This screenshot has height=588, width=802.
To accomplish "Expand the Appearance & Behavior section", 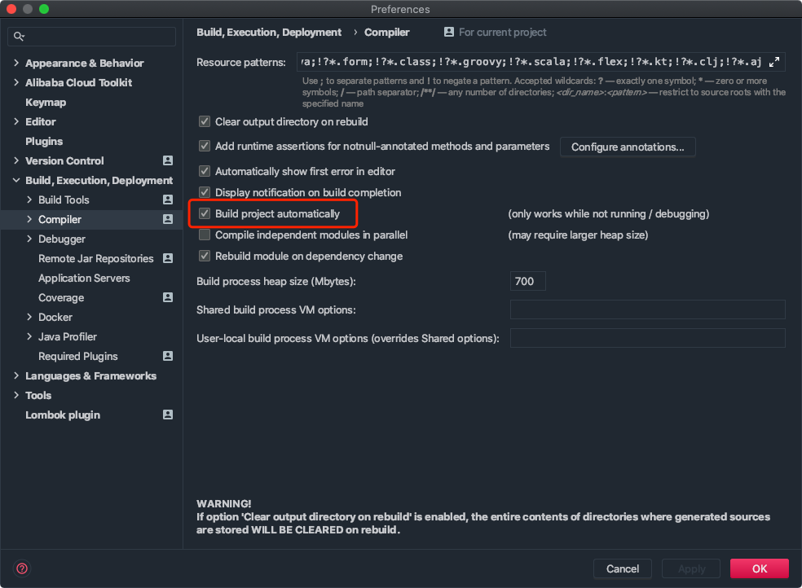I will coord(17,63).
